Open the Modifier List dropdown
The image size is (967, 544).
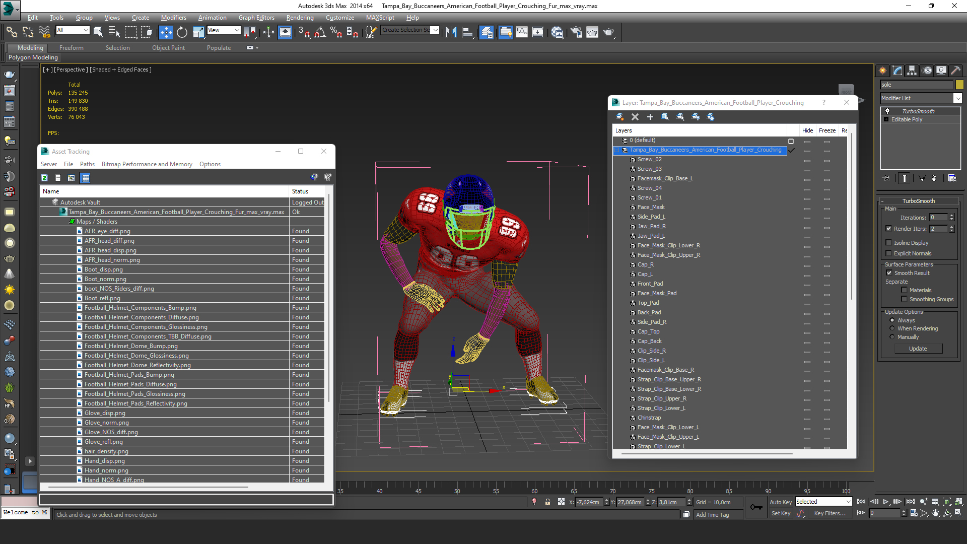click(957, 98)
